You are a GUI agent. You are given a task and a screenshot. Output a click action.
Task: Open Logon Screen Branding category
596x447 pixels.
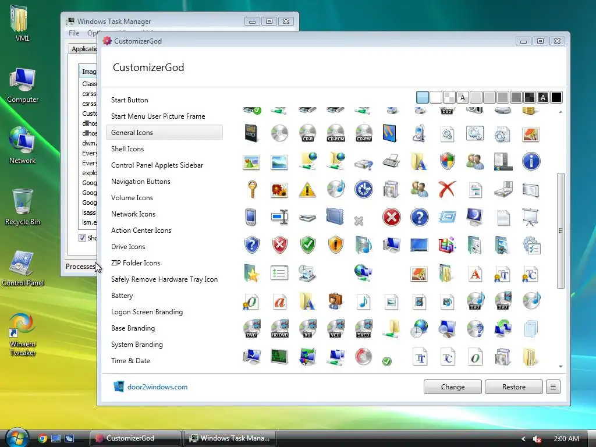point(147,312)
